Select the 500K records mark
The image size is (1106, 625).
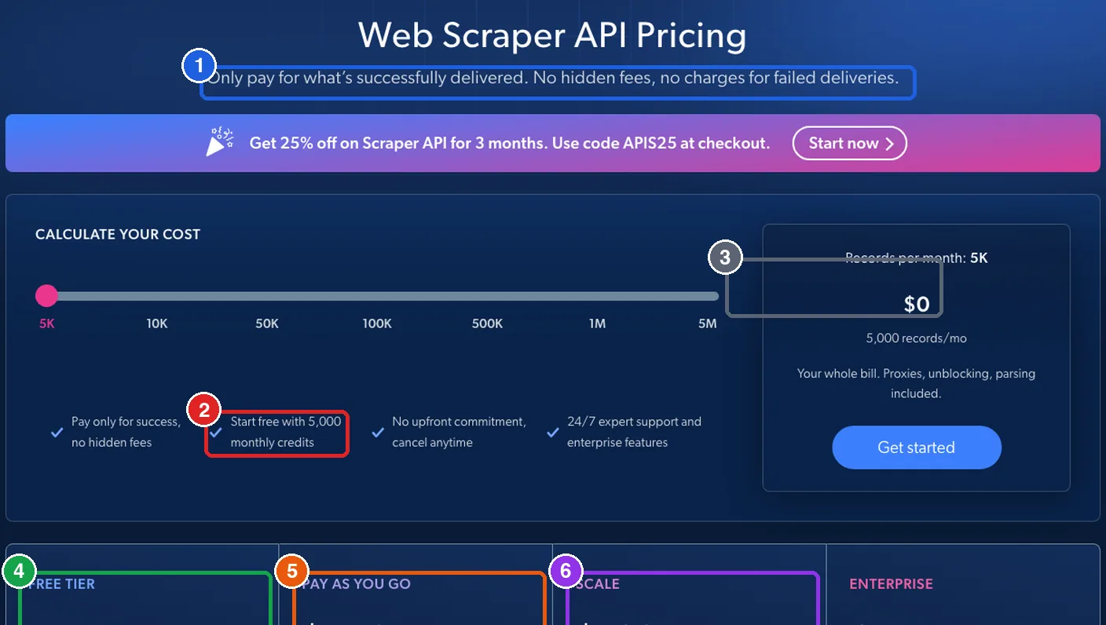click(x=487, y=323)
